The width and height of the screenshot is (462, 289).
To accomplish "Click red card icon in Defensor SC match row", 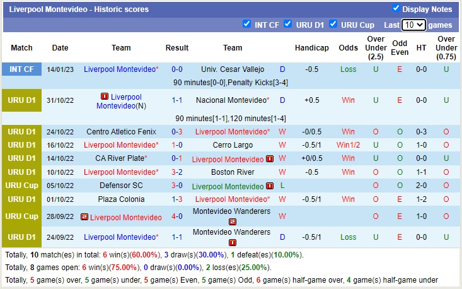I will pos(270,186).
